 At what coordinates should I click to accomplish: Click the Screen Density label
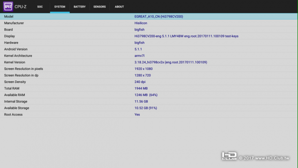15,82
